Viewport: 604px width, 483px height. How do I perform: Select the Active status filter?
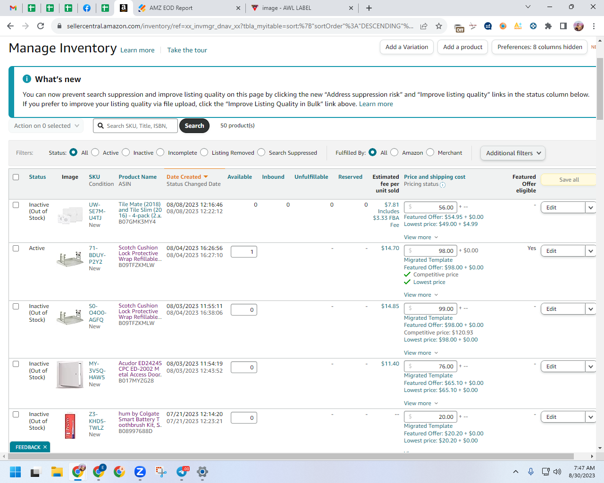click(95, 152)
